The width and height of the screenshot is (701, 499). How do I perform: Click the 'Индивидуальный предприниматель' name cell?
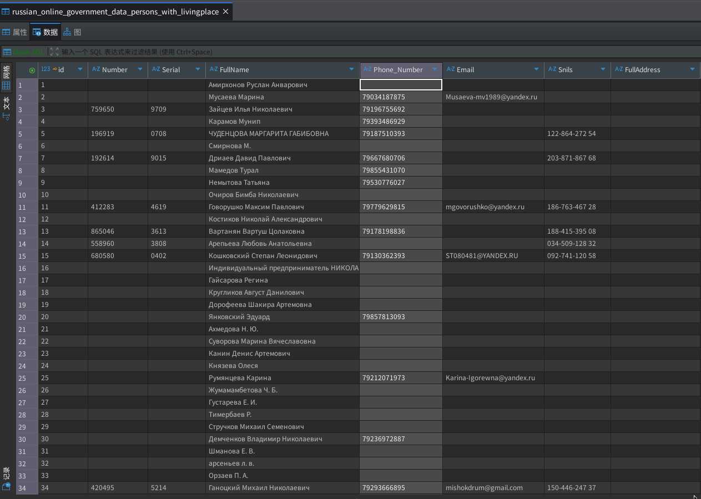283,268
